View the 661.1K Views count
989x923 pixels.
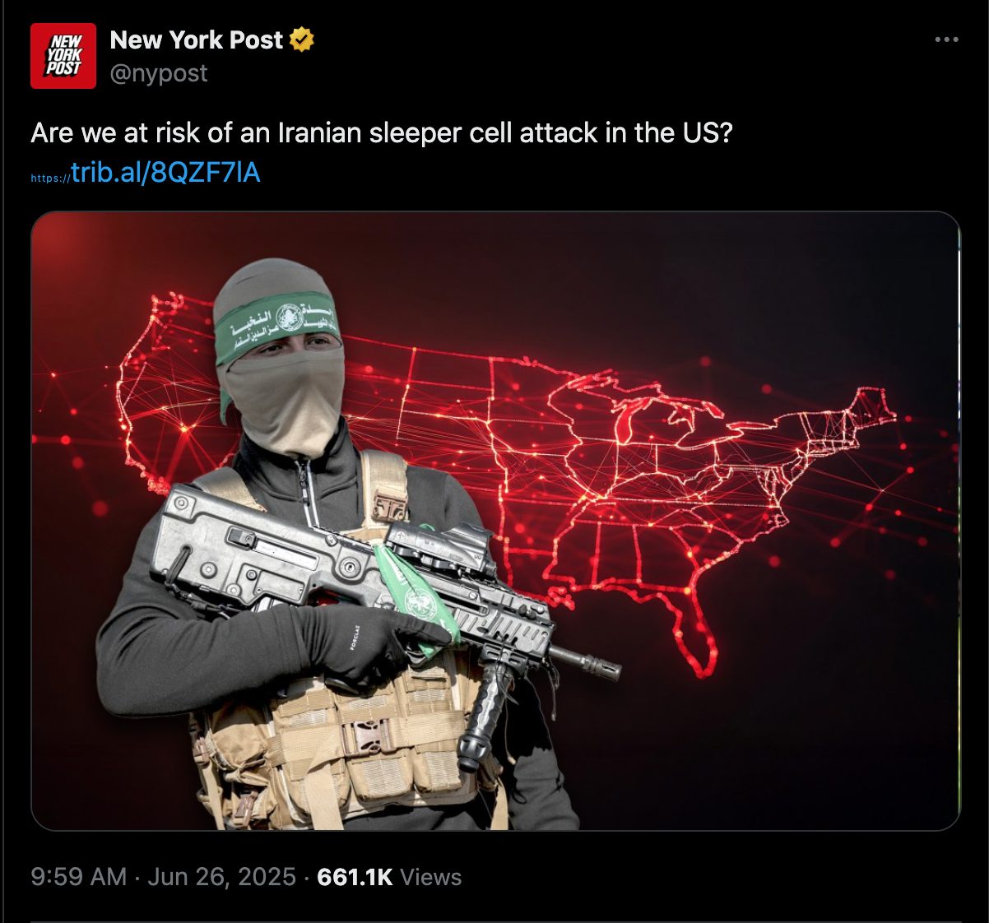(389, 877)
